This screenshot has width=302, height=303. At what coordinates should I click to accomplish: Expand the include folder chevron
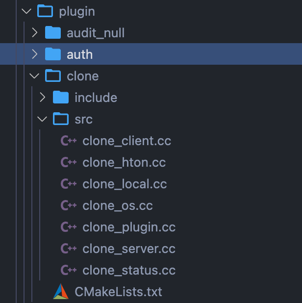click(42, 98)
